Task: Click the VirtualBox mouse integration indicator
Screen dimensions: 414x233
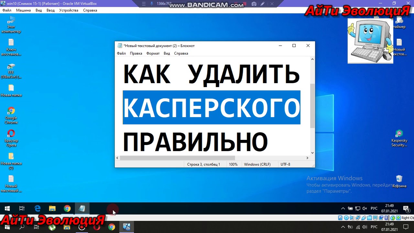Action: click(393, 218)
